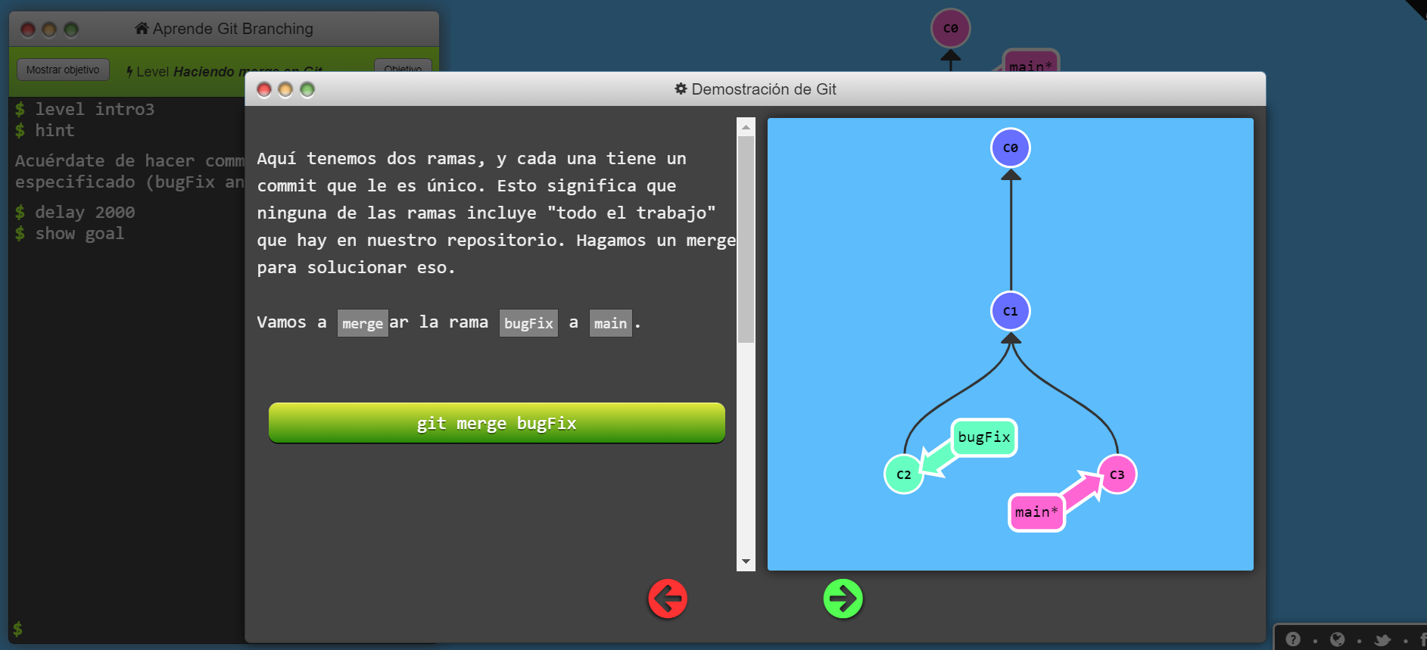Viewport: 1427px width, 650px height.
Task: Click the globe language icon
Action: (1338, 639)
